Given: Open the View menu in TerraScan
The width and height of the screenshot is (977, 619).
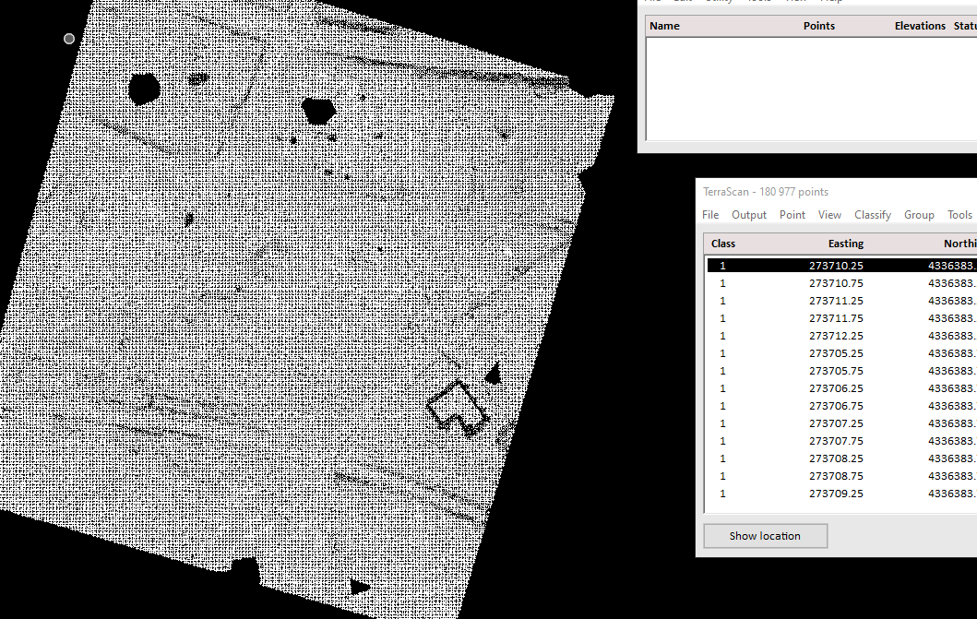Looking at the screenshot, I should coord(829,214).
